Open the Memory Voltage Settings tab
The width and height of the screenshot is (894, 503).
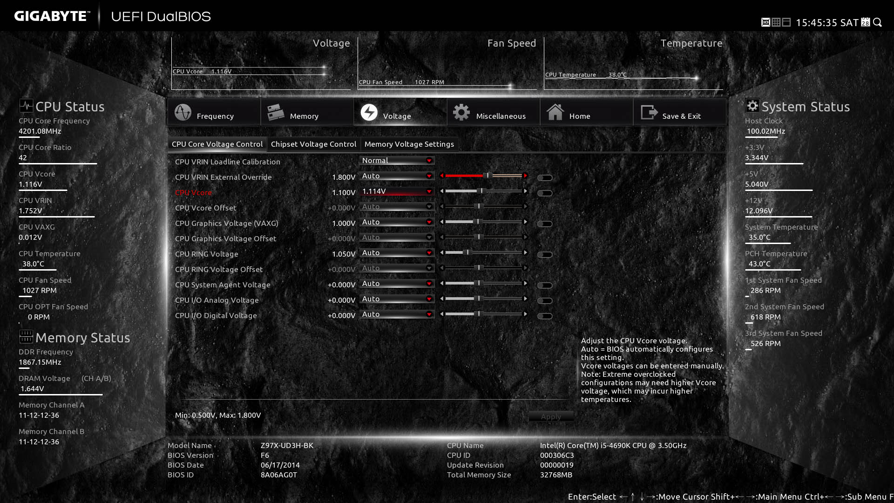coord(409,144)
